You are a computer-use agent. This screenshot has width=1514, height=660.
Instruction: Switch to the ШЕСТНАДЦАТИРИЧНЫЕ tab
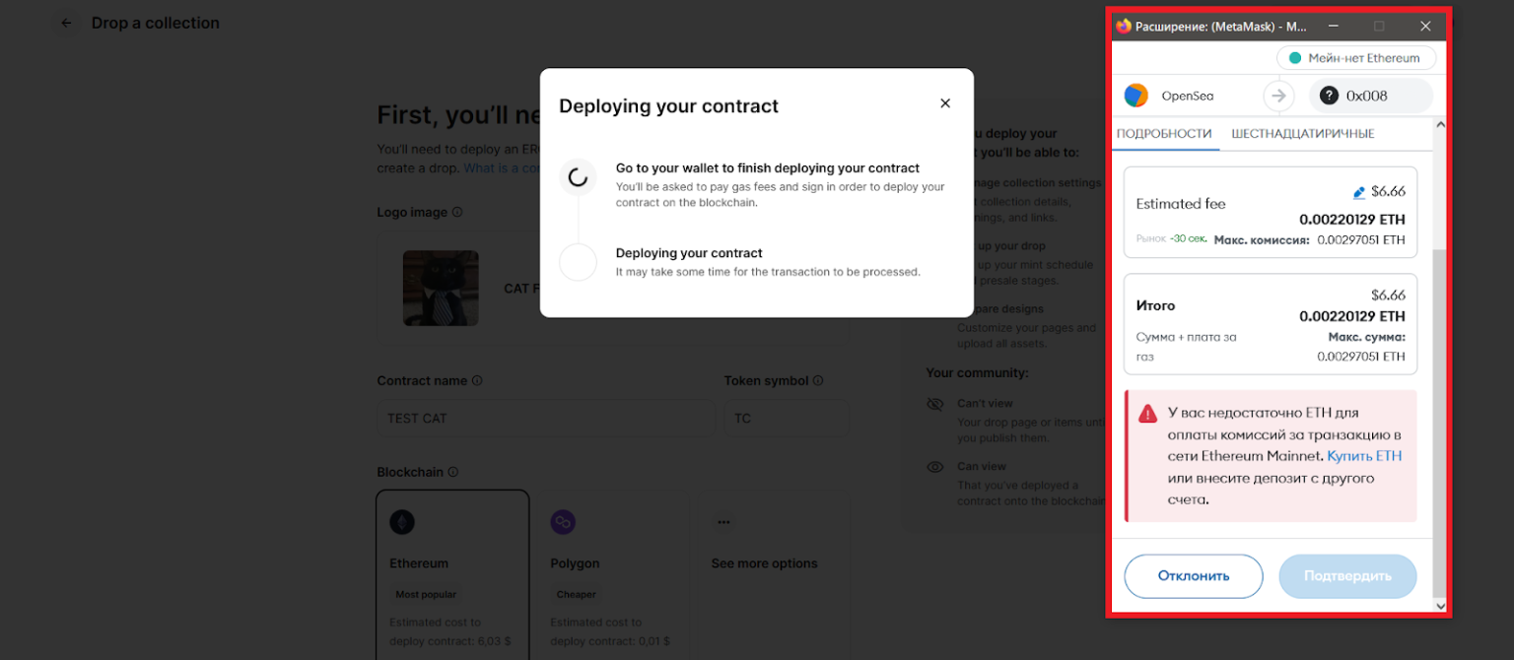1302,134
